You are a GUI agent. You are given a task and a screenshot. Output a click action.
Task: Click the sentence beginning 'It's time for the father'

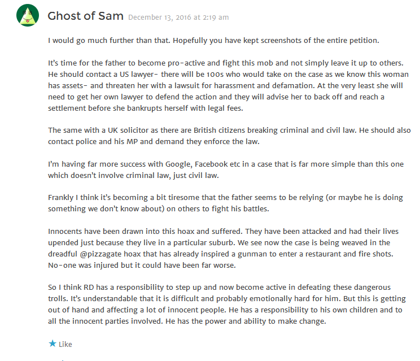(226, 63)
